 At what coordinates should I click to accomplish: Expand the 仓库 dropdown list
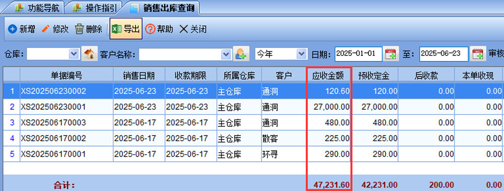74,54
